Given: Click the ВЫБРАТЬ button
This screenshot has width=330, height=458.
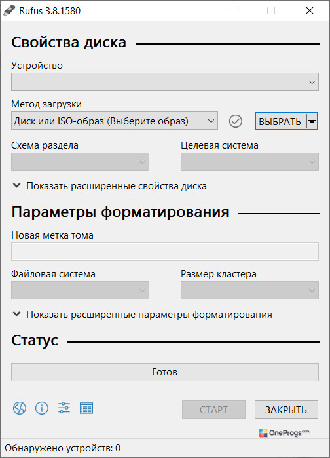Looking at the screenshot, I should (x=280, y=121).
